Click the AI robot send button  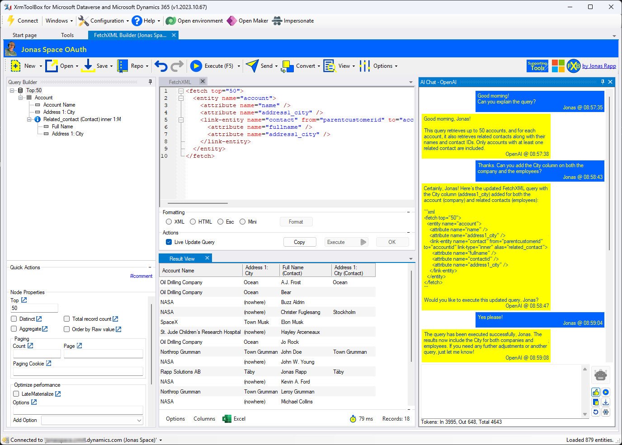point(600,375)
